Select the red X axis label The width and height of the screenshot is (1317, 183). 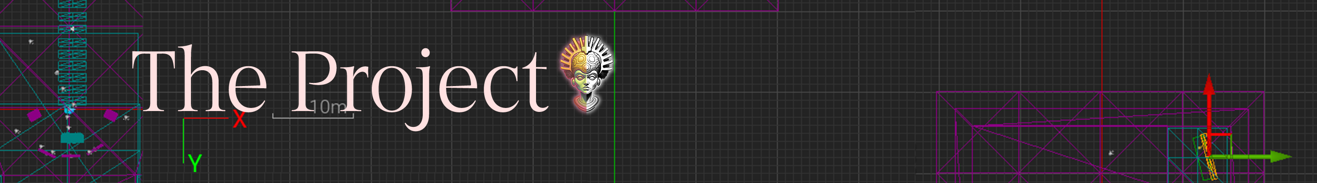(239, 120)
